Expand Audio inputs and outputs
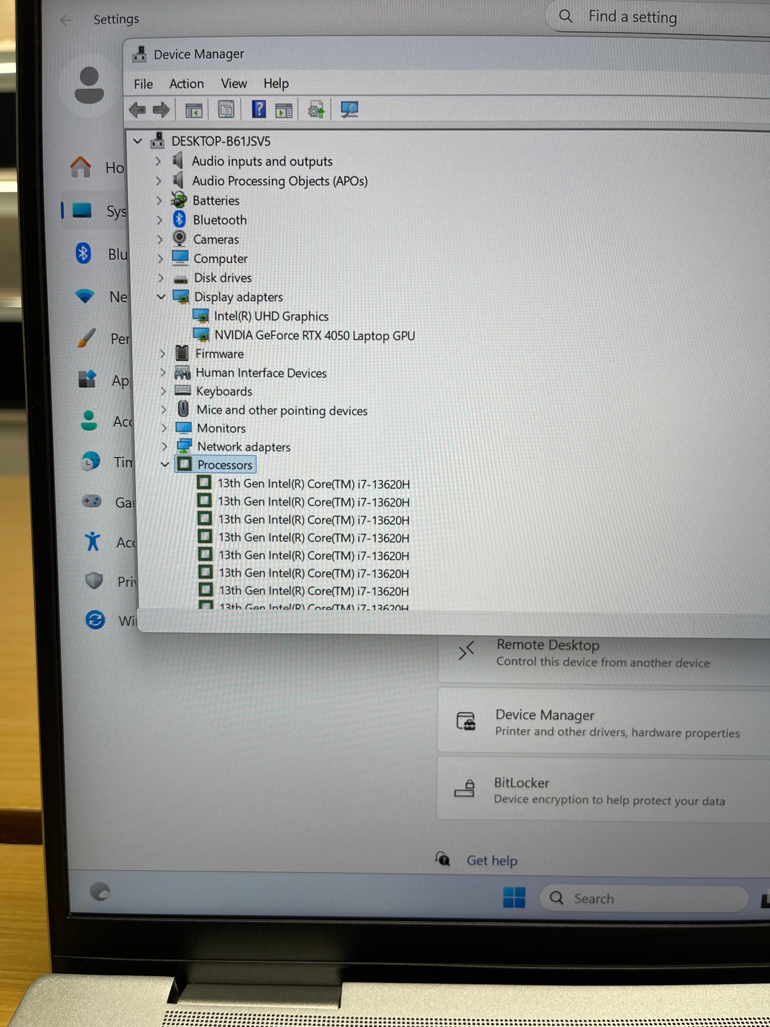770x1027 pixels. click(158, 161)
